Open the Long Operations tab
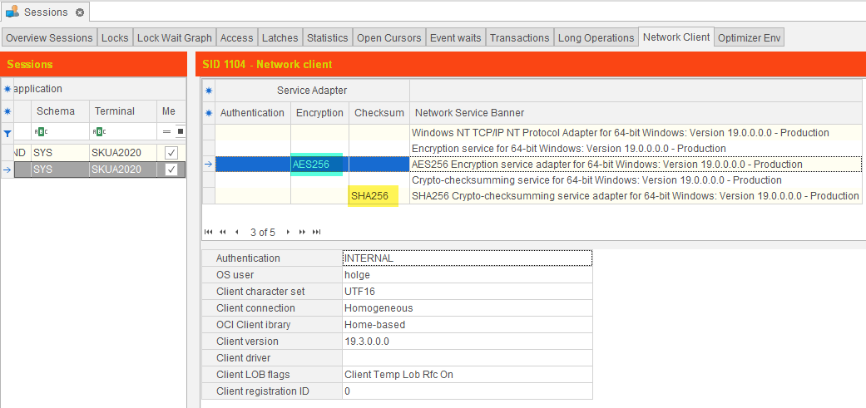Viewport: 866px width, 408px height. (x=596, y=38)
